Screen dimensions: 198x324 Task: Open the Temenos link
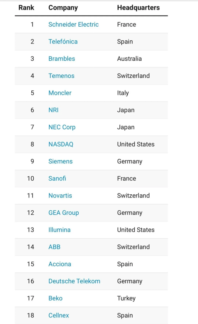pyautogui.click(x=61, y=76)
